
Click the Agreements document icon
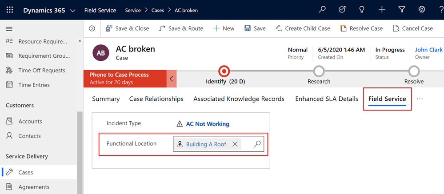9,187
